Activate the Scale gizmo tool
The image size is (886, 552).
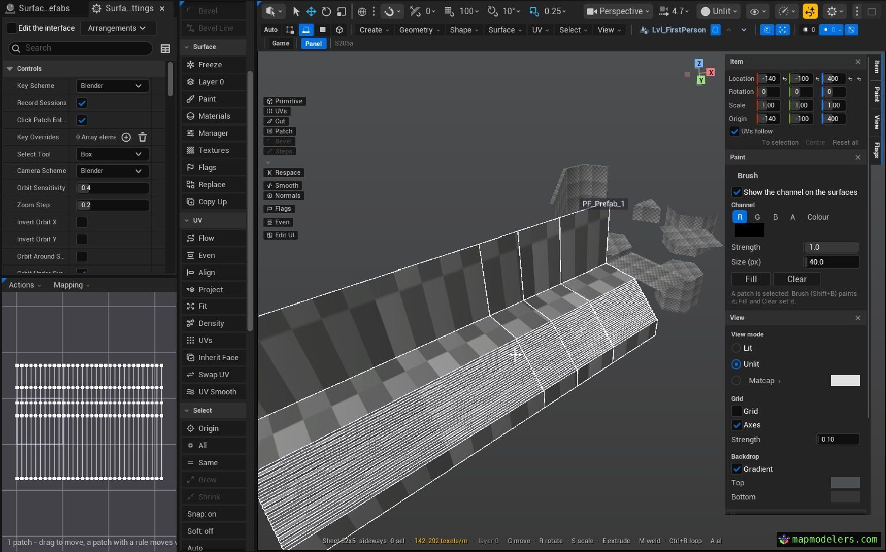(341, 11)
